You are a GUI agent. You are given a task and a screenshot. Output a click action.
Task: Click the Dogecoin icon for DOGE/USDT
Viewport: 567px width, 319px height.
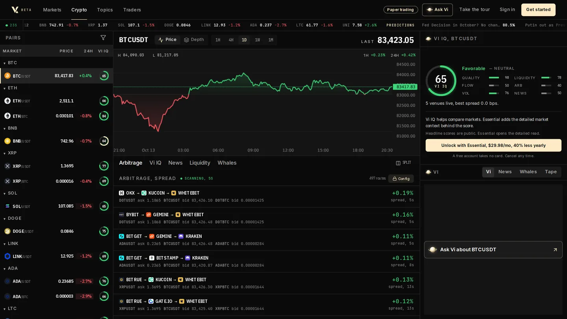7,231
